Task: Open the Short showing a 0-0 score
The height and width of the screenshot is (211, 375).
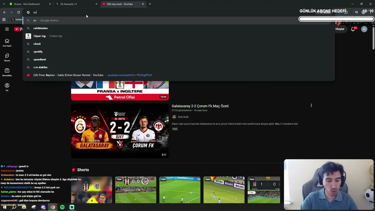Action: 136,190
